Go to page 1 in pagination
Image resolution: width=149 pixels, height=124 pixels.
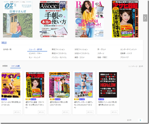140,120
